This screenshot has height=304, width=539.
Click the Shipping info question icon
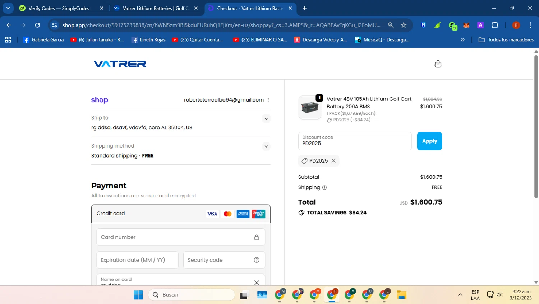(324, 187)
